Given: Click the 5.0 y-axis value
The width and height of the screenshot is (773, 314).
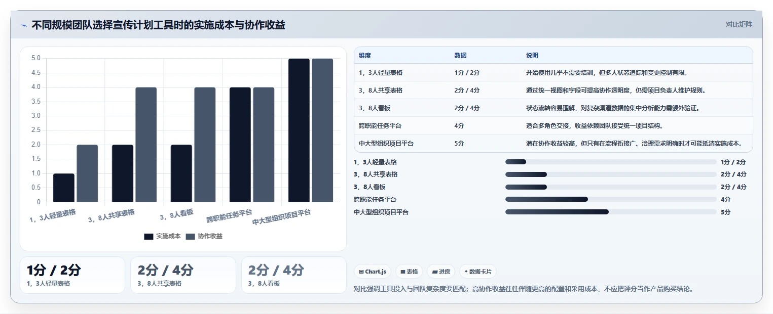Looking at the screenshot, I should (36, 58).
